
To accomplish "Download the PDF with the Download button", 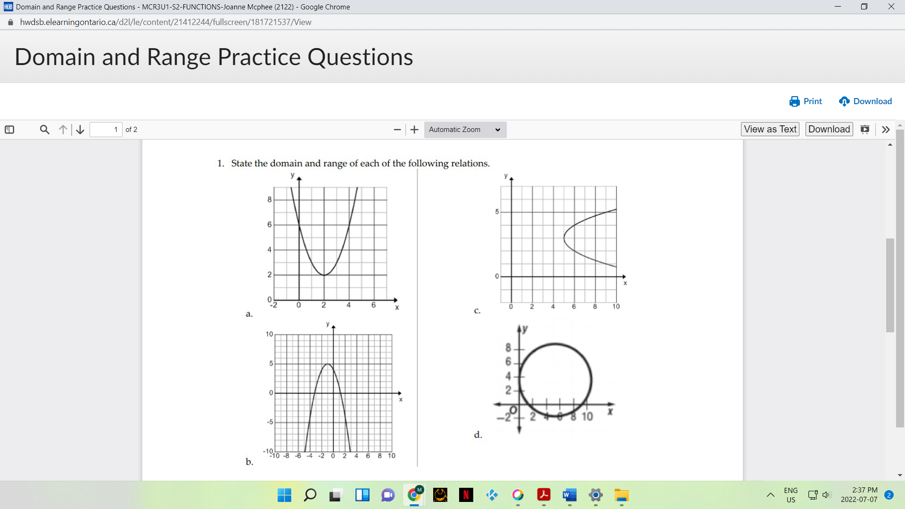I will tap(829, 129).
